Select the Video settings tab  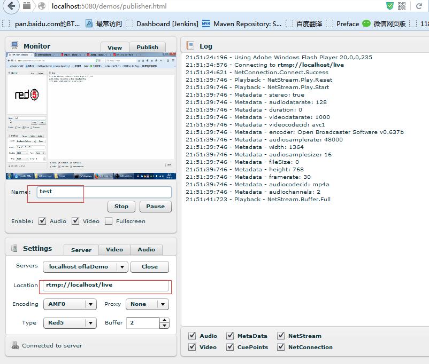(114, 249)
